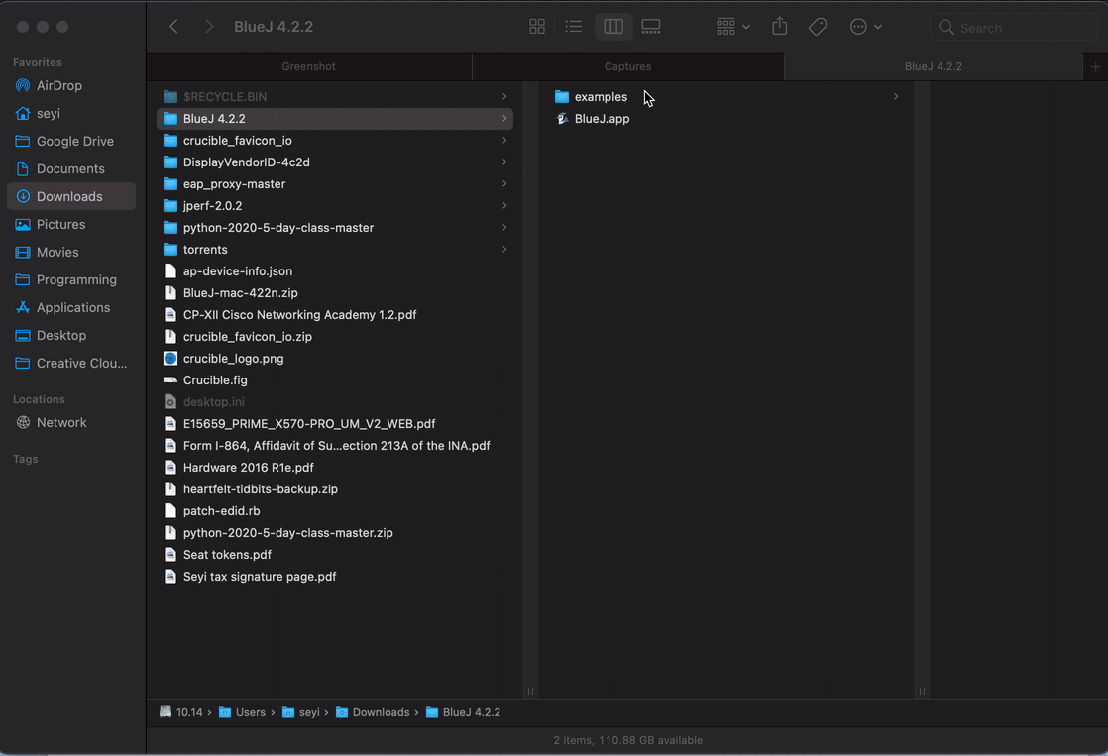
Task: Open BlueJ.app application icon
Action: (x=563, y=119)
